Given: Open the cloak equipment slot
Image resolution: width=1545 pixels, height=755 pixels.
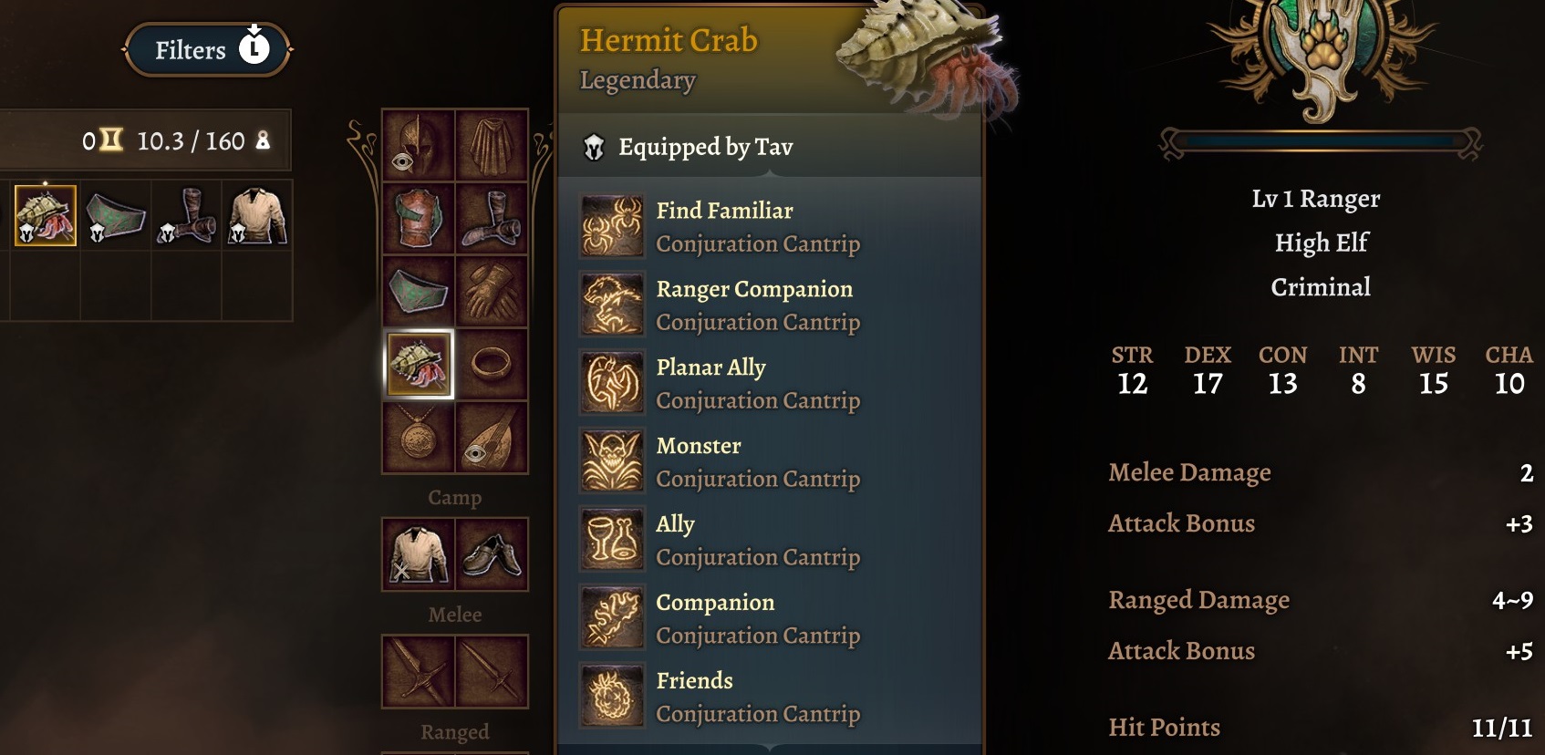Looking at the screenshot, I should 492,145.
